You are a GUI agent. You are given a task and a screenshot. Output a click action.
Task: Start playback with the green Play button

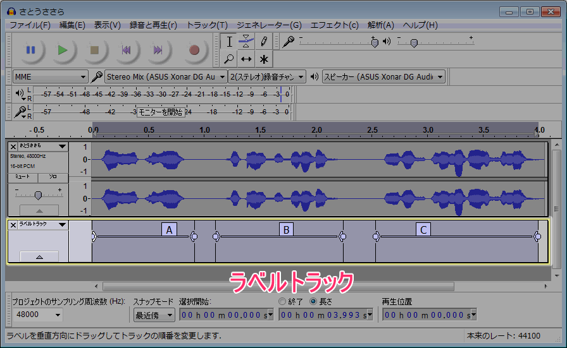[x=63, y=50]
